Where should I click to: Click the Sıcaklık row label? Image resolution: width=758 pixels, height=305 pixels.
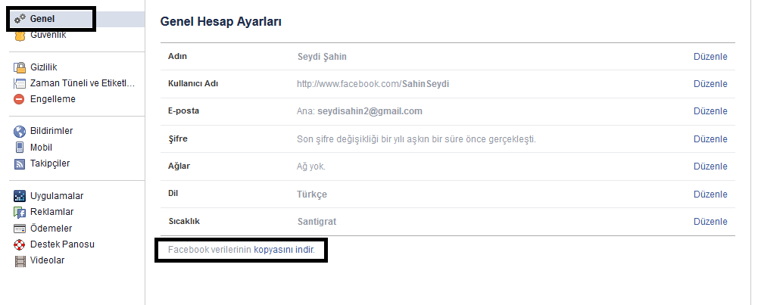[x=184, y=221]
